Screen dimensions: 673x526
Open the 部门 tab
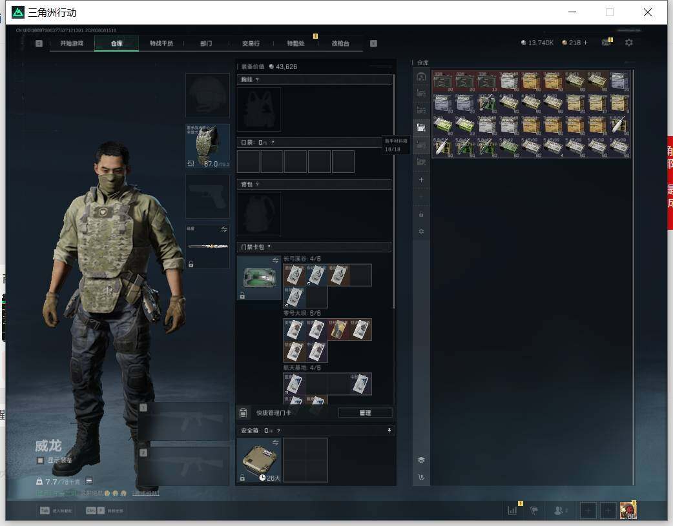pyautogui.click(x=206, y=43)
